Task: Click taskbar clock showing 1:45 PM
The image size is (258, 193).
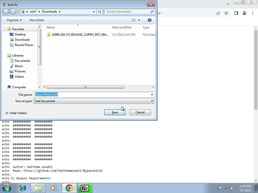Action: click(245, 188)
